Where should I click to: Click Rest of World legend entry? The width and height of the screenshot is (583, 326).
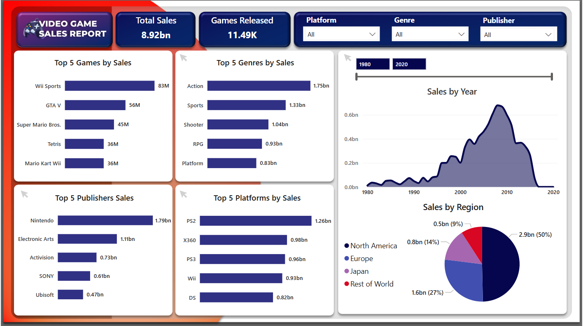point(369,284)
